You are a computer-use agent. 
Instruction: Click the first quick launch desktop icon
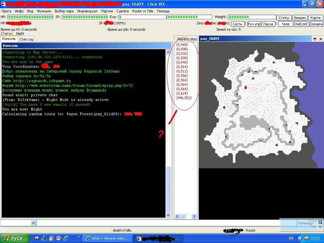point(37,238)
